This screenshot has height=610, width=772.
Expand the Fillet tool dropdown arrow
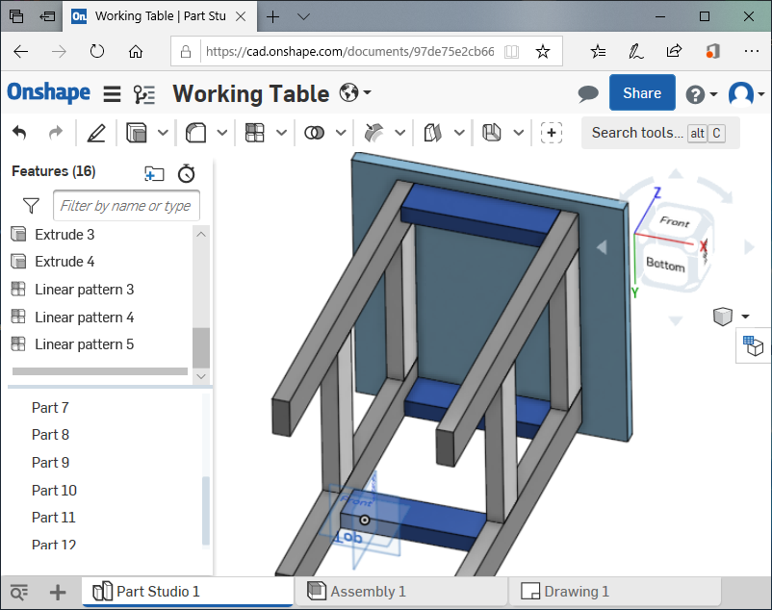tap(222, 133)
